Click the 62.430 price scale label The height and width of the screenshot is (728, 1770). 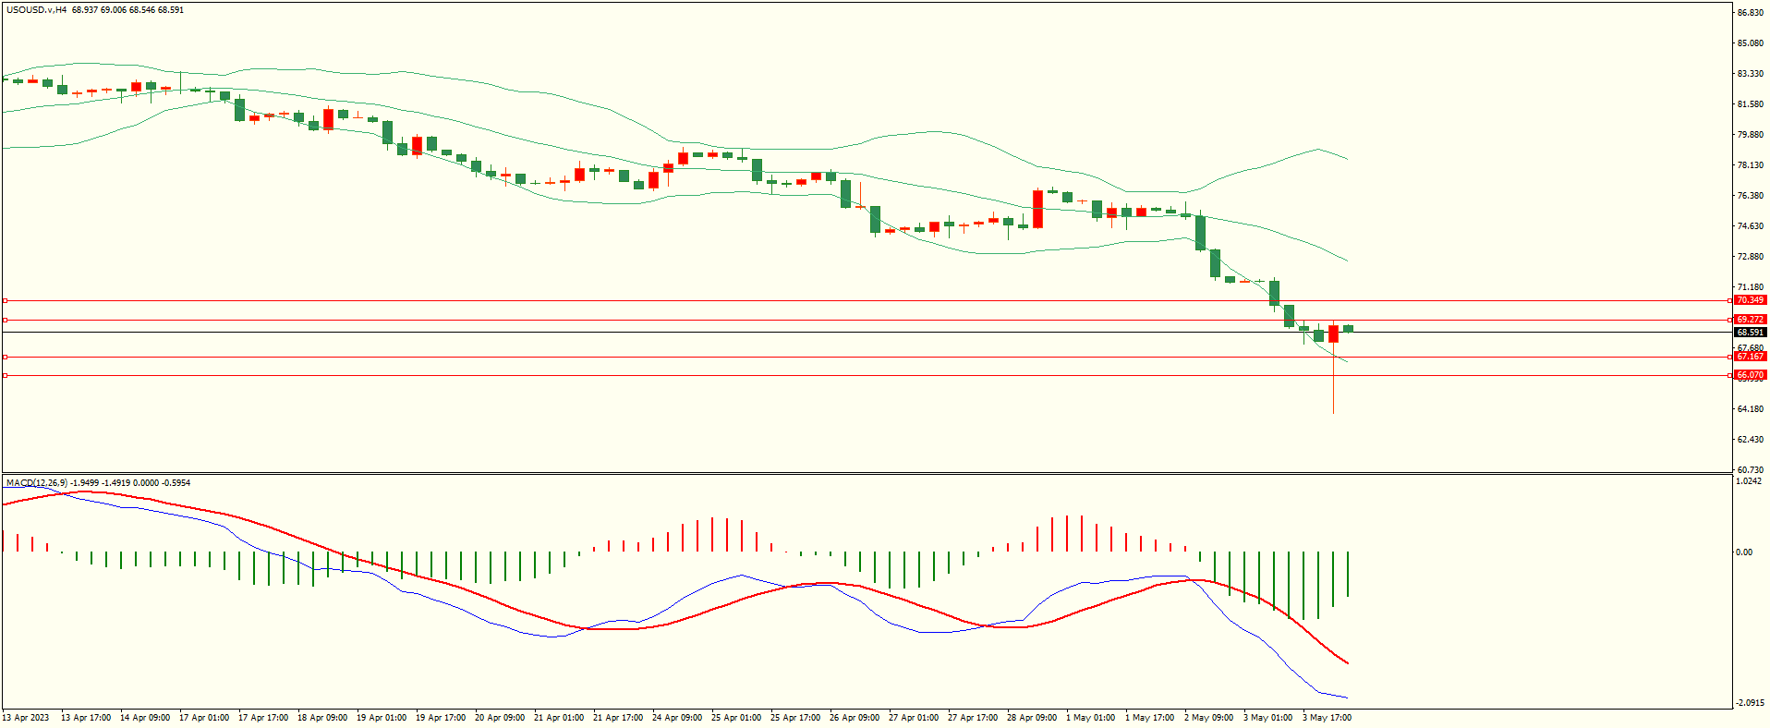click(1751, 440)
